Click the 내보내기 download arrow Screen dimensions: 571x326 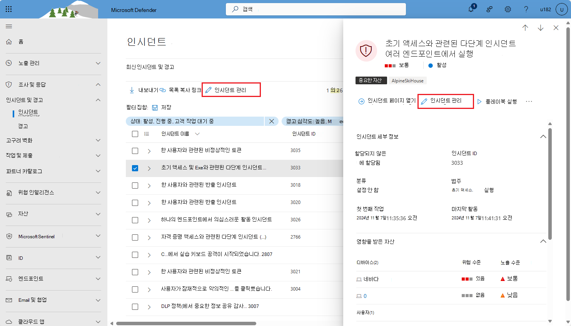[x=132, y=90]
